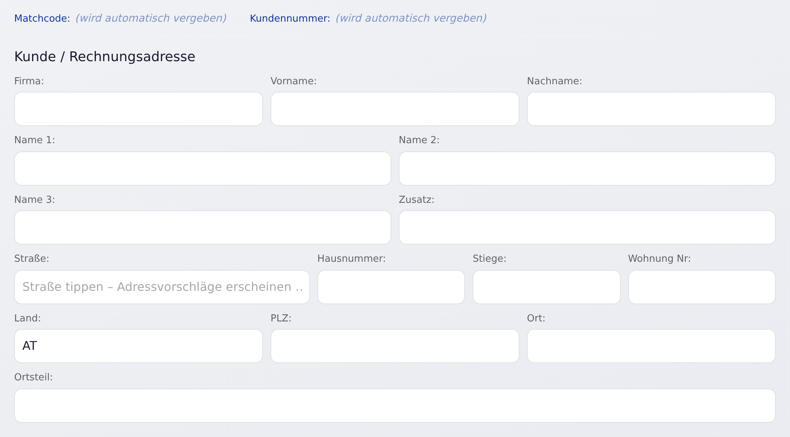Focus the Hausnummer input field
This screenshot has height=437, width=790.
point(391,287)
